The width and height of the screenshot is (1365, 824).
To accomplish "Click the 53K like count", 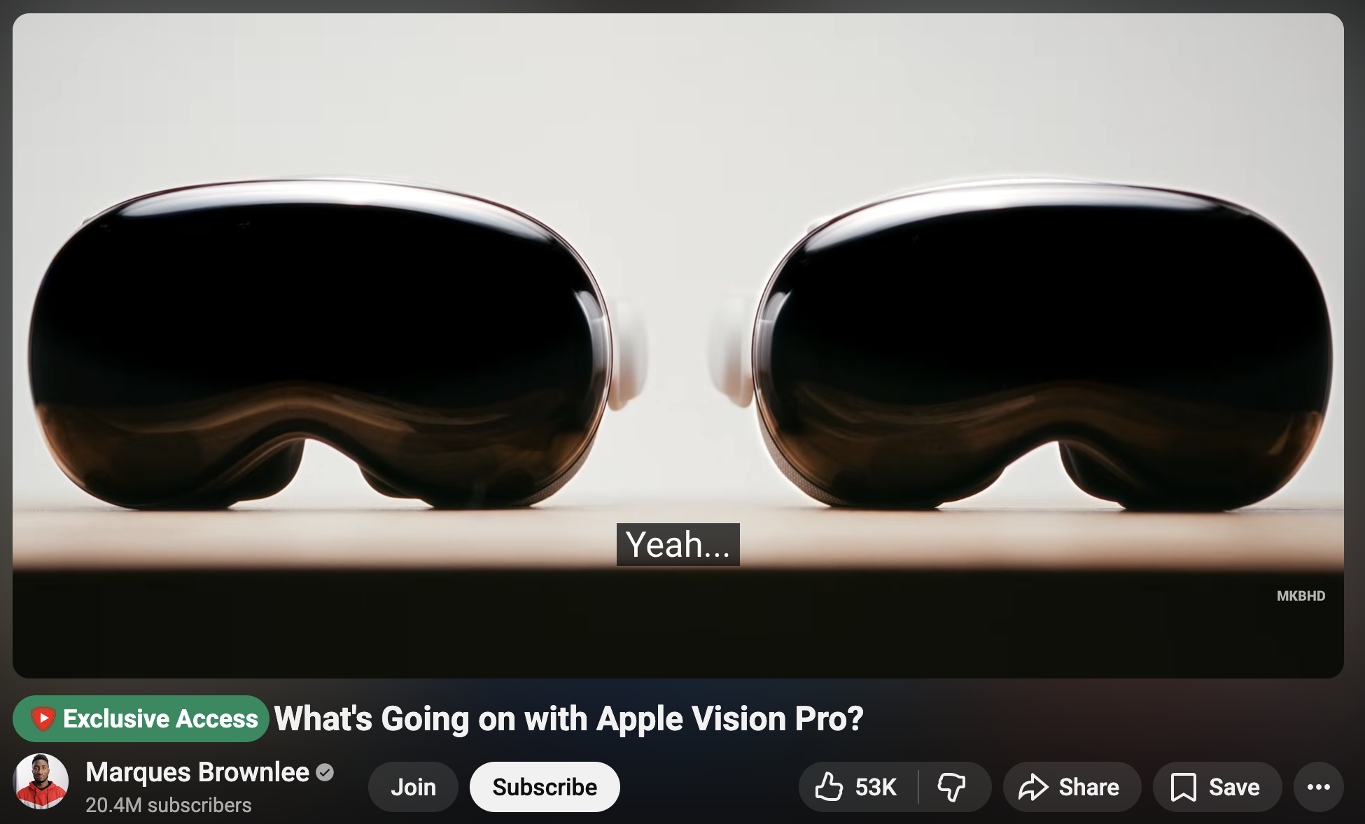I will click(876, 788).
